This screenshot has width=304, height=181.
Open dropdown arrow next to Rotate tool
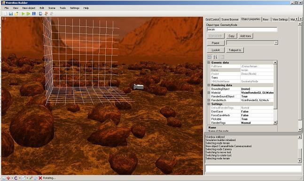19,178
